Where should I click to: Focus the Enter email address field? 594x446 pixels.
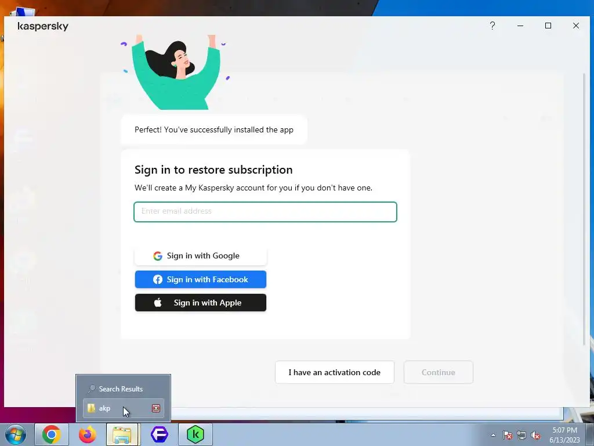[265, 211]
